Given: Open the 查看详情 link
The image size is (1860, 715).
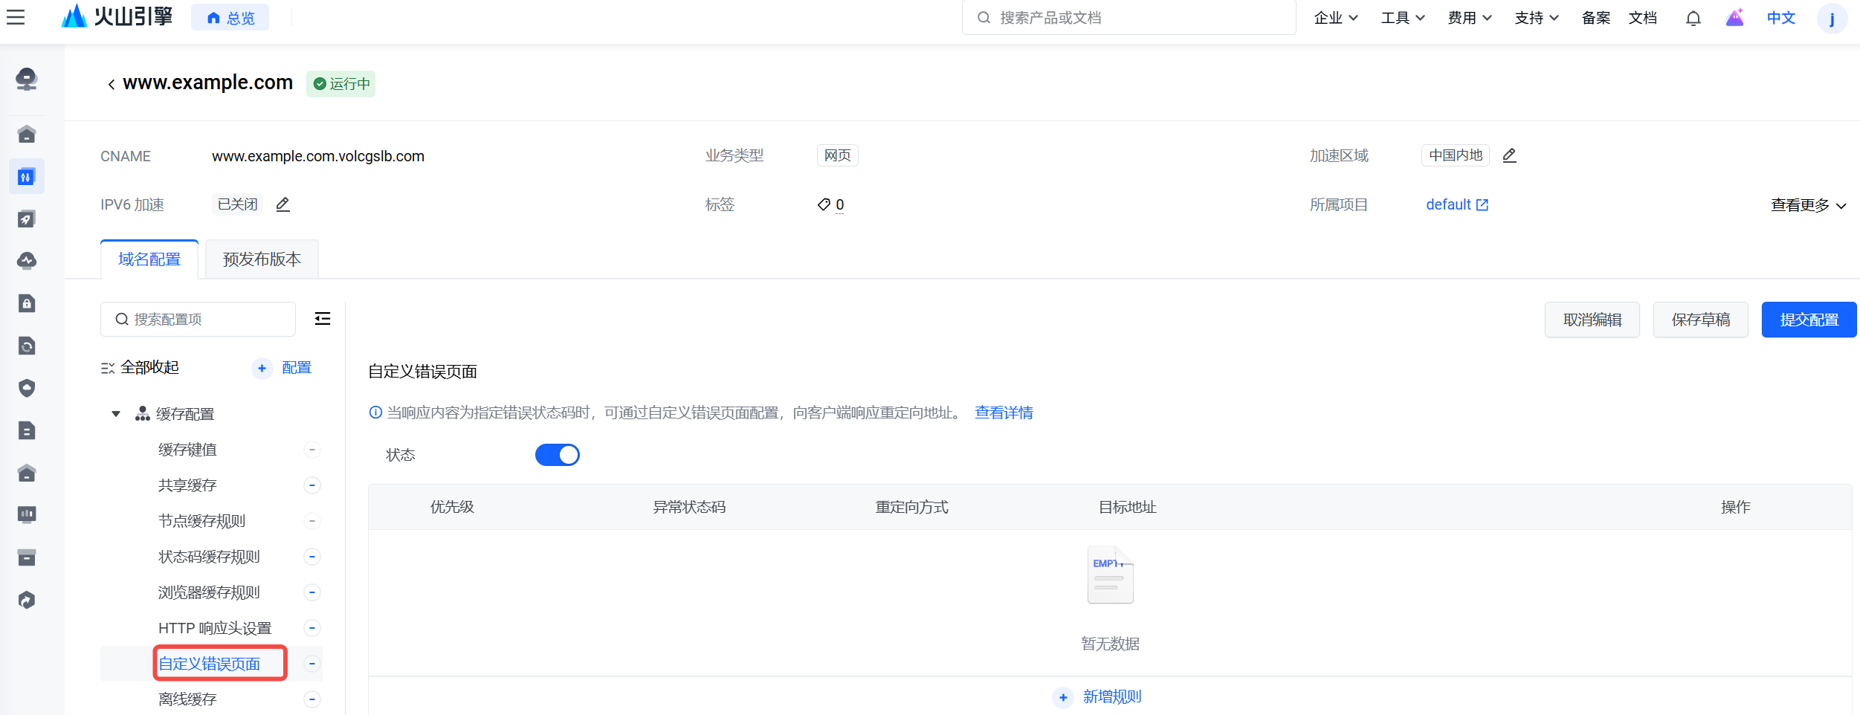Looking at the screenshot, I should [x=1004, y=412].
